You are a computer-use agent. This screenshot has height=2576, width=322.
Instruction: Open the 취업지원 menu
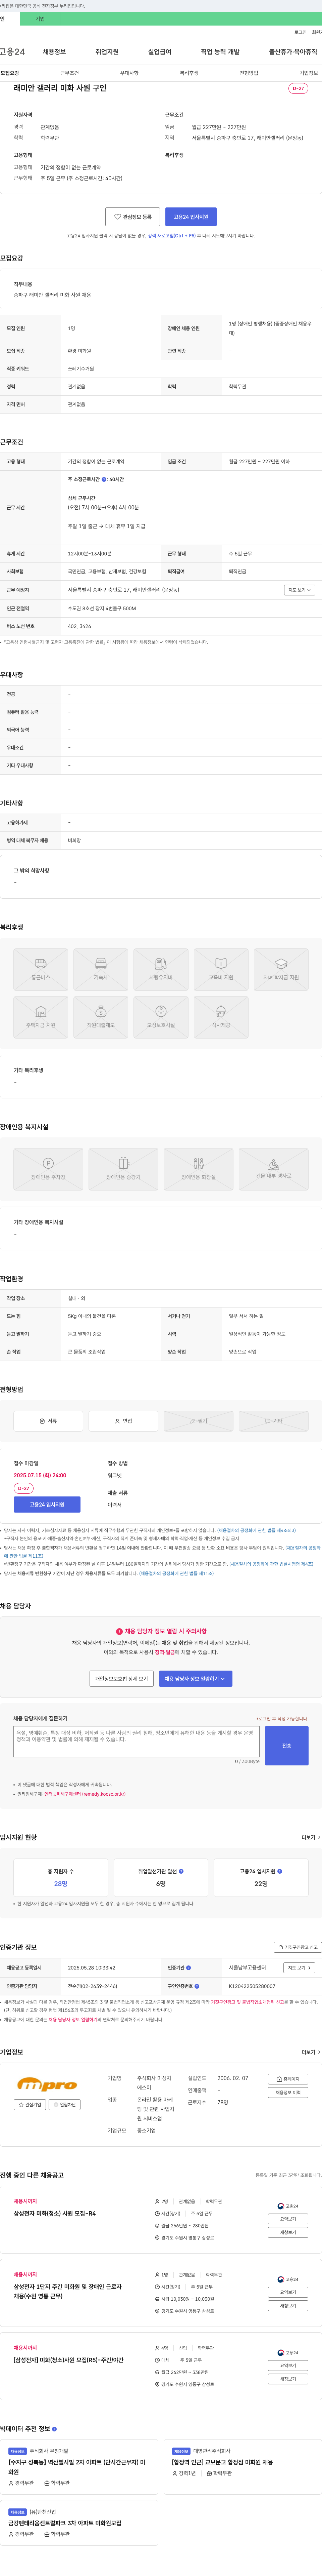107,52
